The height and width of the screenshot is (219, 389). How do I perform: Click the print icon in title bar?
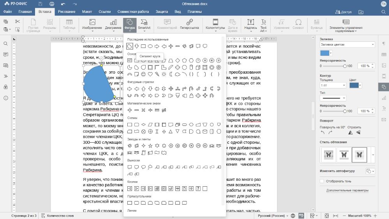pyautogui.click(x=52, y=4)
